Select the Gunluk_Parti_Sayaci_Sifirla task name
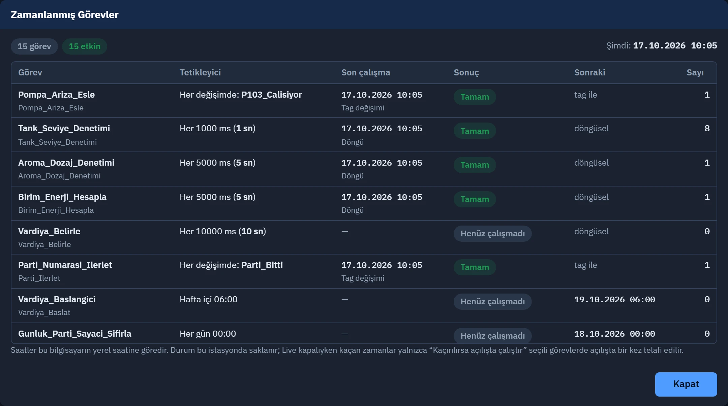This screenshot has width=728, height=406. 75,334
